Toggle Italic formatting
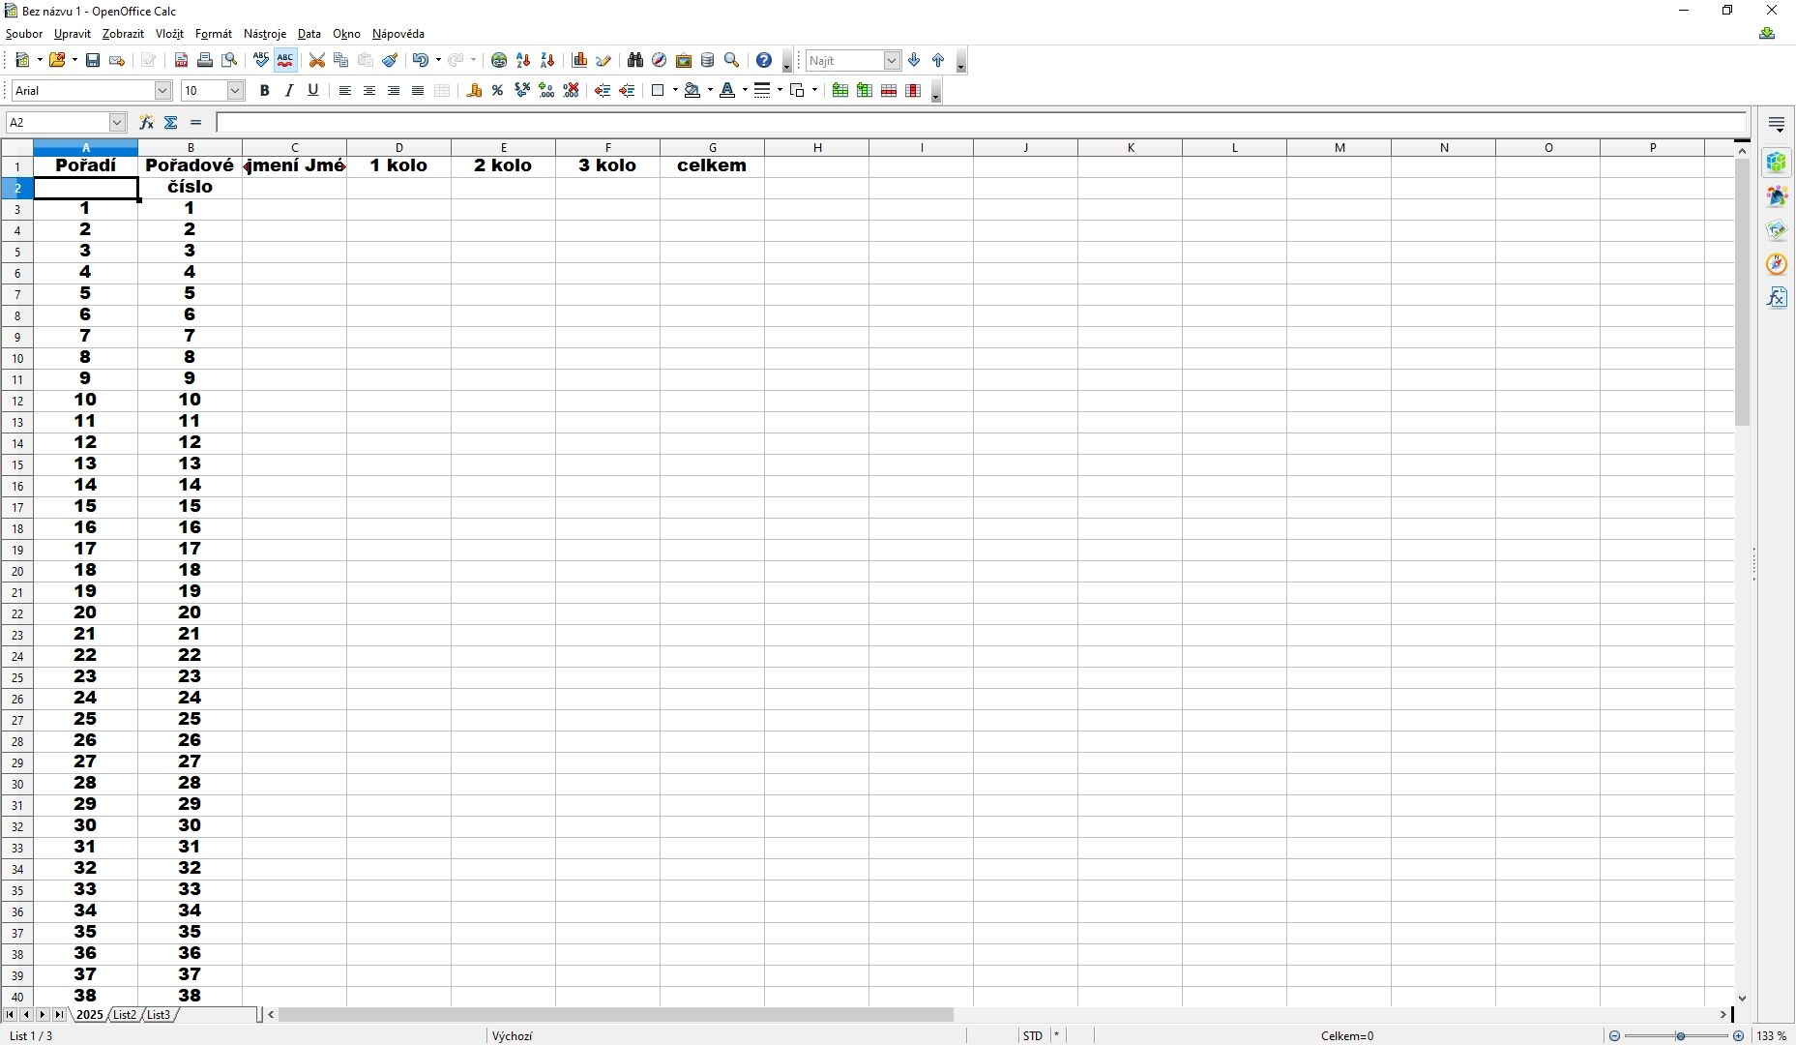 (288, 90)
